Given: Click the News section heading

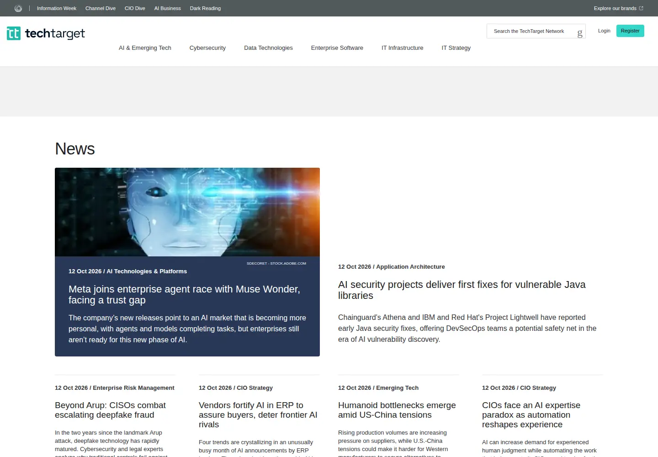Looking at the screenshot, I should [x=75, y=149].
